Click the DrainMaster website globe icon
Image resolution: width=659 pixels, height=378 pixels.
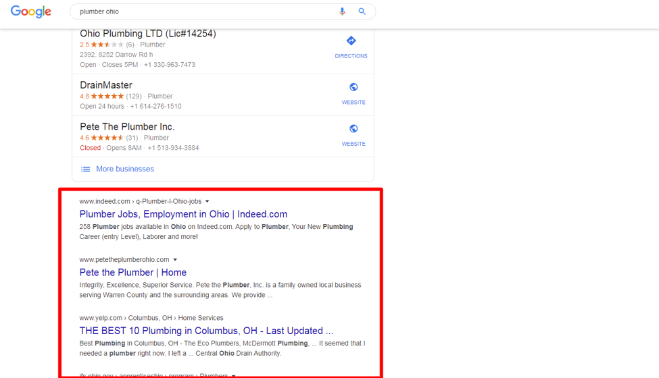click(353, 87)
